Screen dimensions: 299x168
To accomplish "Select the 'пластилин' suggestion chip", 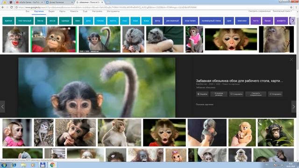I will [190, 21].
